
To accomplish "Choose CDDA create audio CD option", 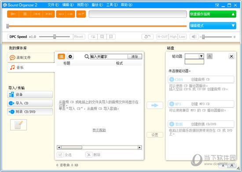I will coord(201,79).
